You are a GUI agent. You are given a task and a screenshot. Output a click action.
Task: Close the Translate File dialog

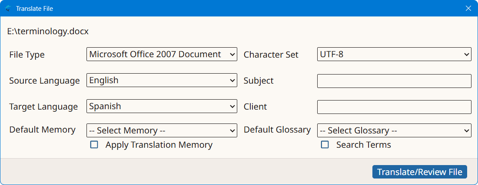[468, 8]
